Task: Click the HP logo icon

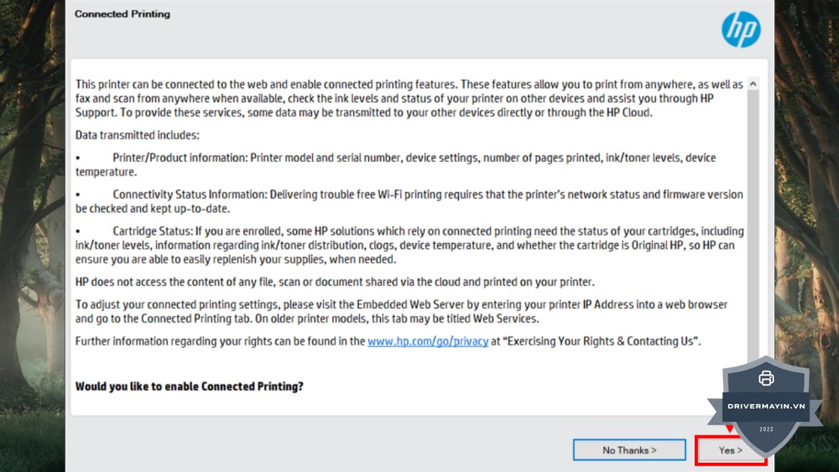Action: tap(741, 29)
